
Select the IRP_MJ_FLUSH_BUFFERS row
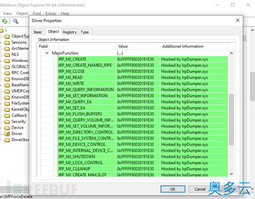(142, 114)
